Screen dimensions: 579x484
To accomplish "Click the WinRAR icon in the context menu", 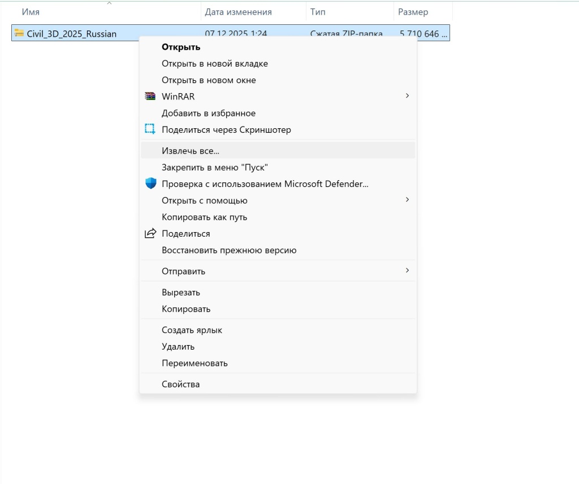I will pos(150,96).
